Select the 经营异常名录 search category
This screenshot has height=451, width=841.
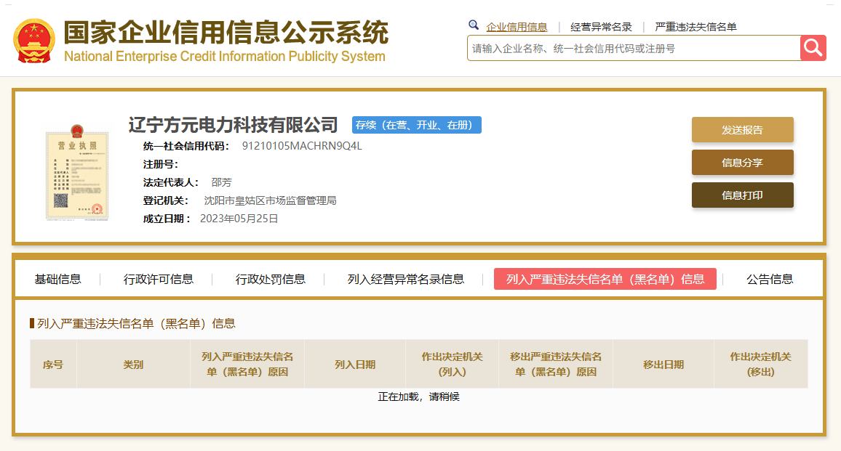601,27
